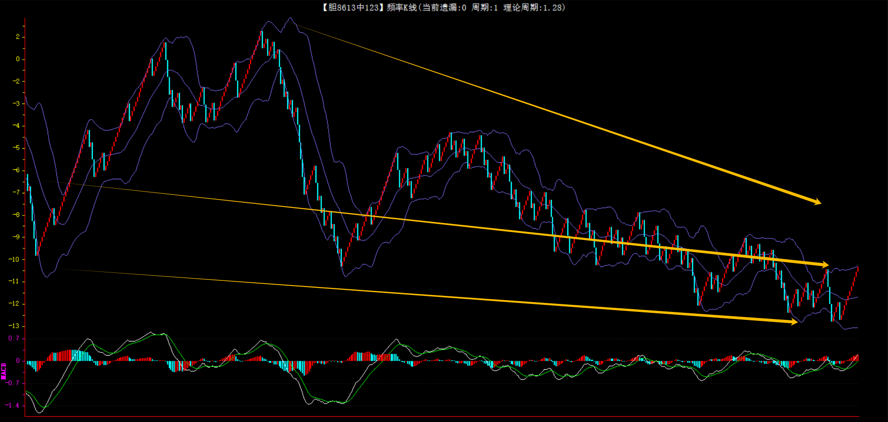Screen dimensions: 888x422
Task: Click the highest peak of the upper band line
Action: [290, 18]
